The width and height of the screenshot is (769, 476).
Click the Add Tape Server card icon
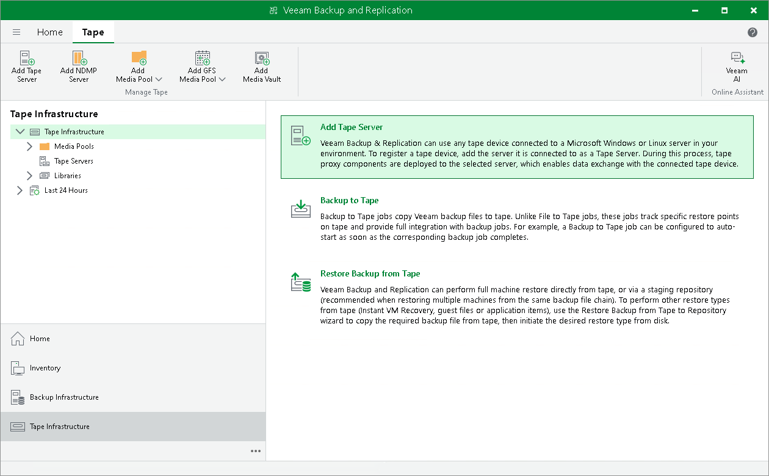click(301, 135)
